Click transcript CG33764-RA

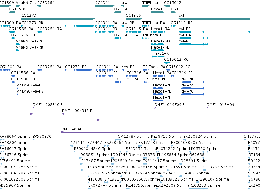40,32
